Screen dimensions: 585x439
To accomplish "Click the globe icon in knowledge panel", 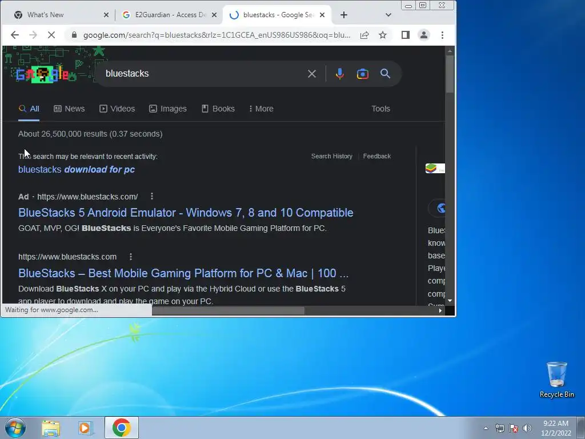I will pyautogui.click(x=441, y=208).
